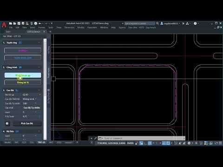This screenshot has width=223, height=167.
Task: Switch to the Layout1 tab
Action: [x=68, y=142]
